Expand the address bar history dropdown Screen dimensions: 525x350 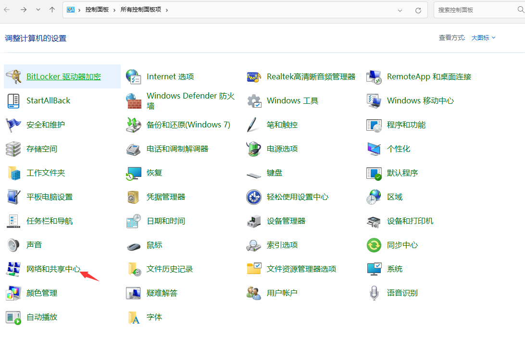click(x=400, y=11)
